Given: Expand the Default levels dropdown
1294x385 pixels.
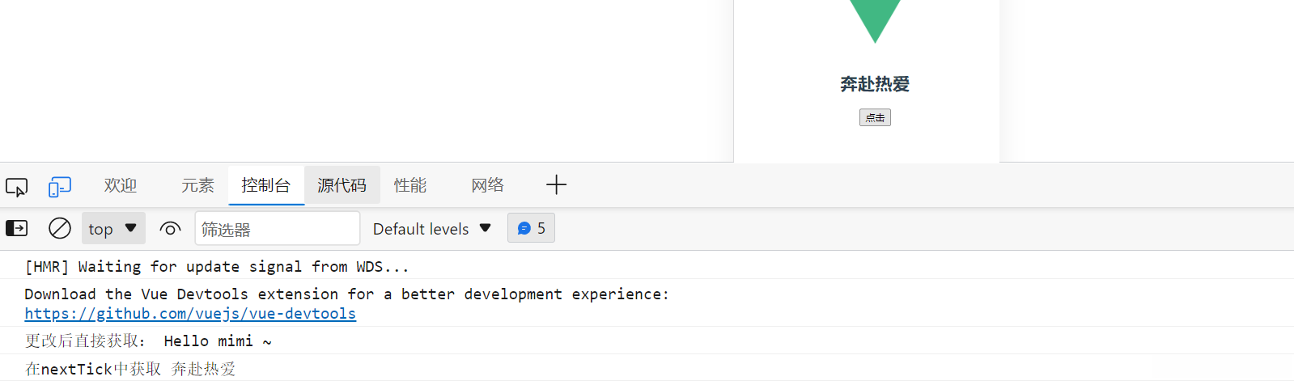Looking at the screenshot, I should pos(432,229).
